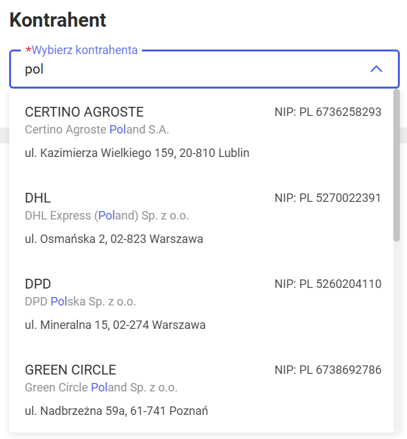Image resolution: width=407 pixels, height=439 pixels.
Task: Select the CERTINO AGROSTE contractor option
Action: (201, 132)
